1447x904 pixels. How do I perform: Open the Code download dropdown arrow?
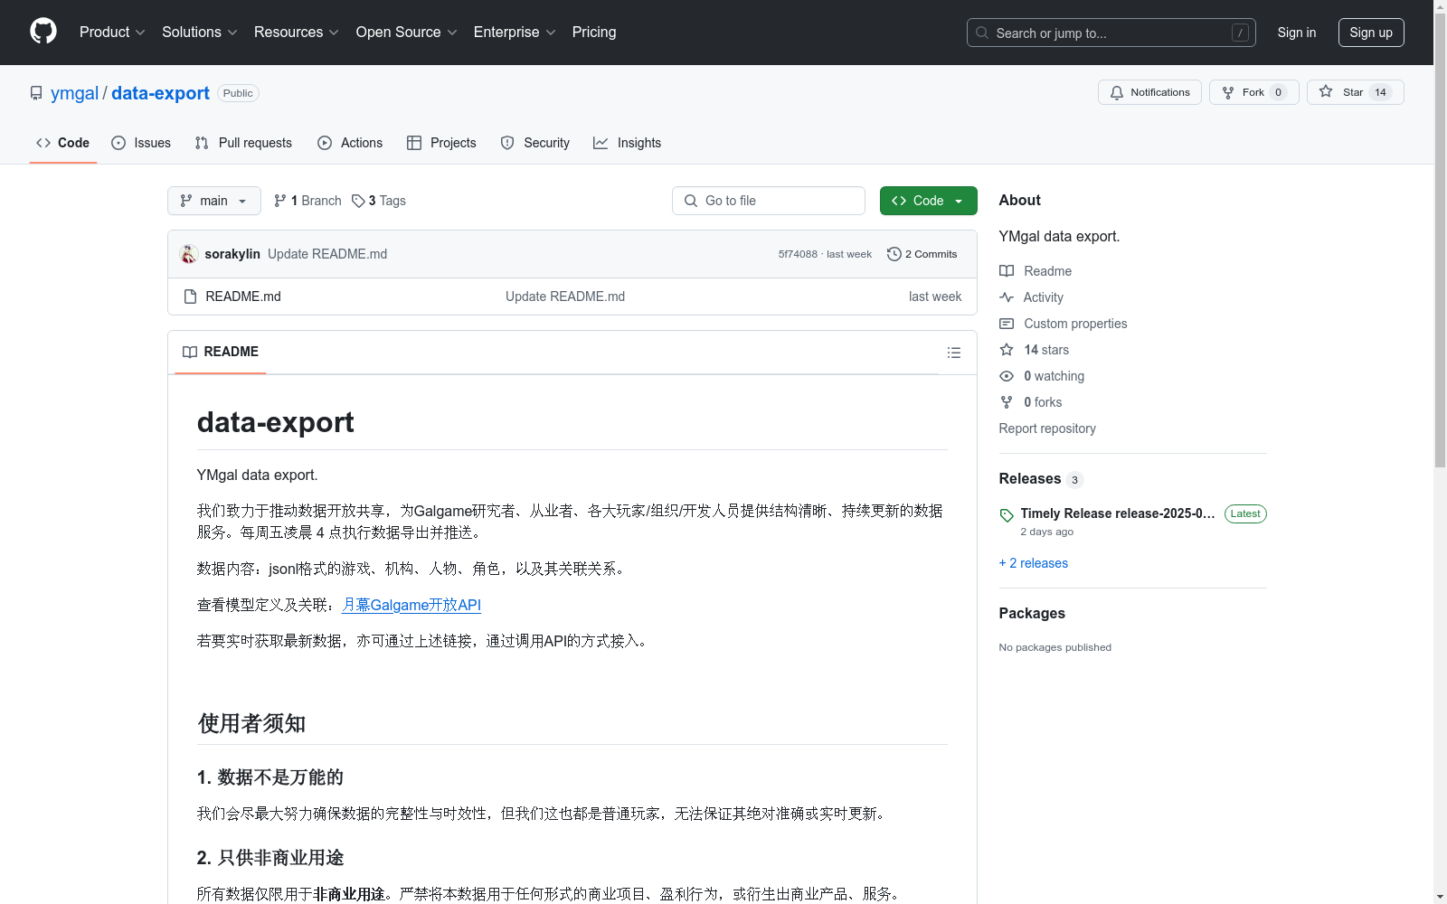coord(959,200)
